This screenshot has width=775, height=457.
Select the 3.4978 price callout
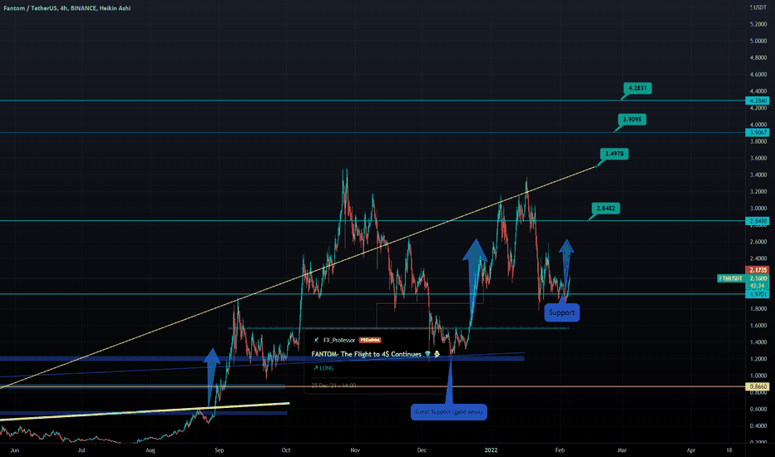tap(615, 154)
